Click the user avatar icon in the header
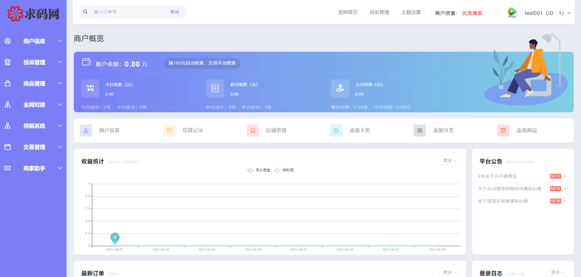 click(512, 12)
